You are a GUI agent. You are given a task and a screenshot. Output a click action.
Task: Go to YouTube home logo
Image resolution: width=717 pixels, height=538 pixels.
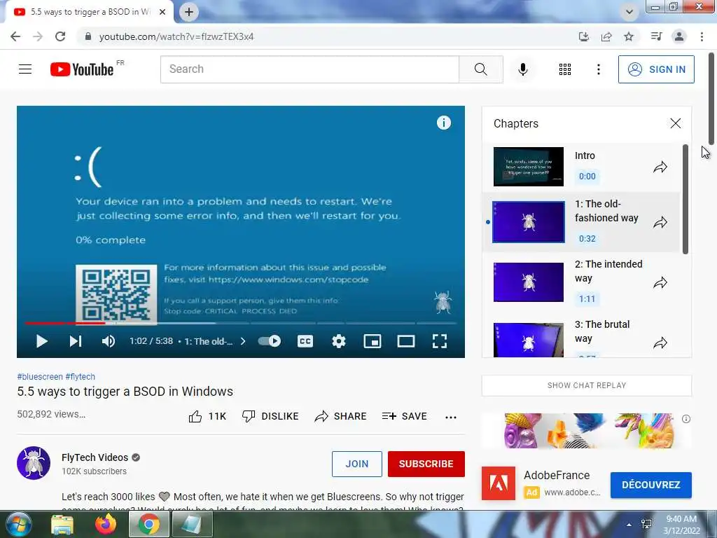click(82, 69)
